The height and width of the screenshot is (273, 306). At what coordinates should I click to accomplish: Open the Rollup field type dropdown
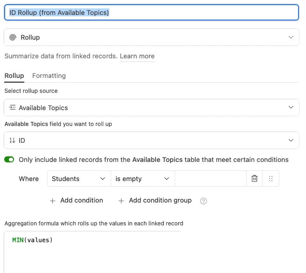[x=151, y=37]
